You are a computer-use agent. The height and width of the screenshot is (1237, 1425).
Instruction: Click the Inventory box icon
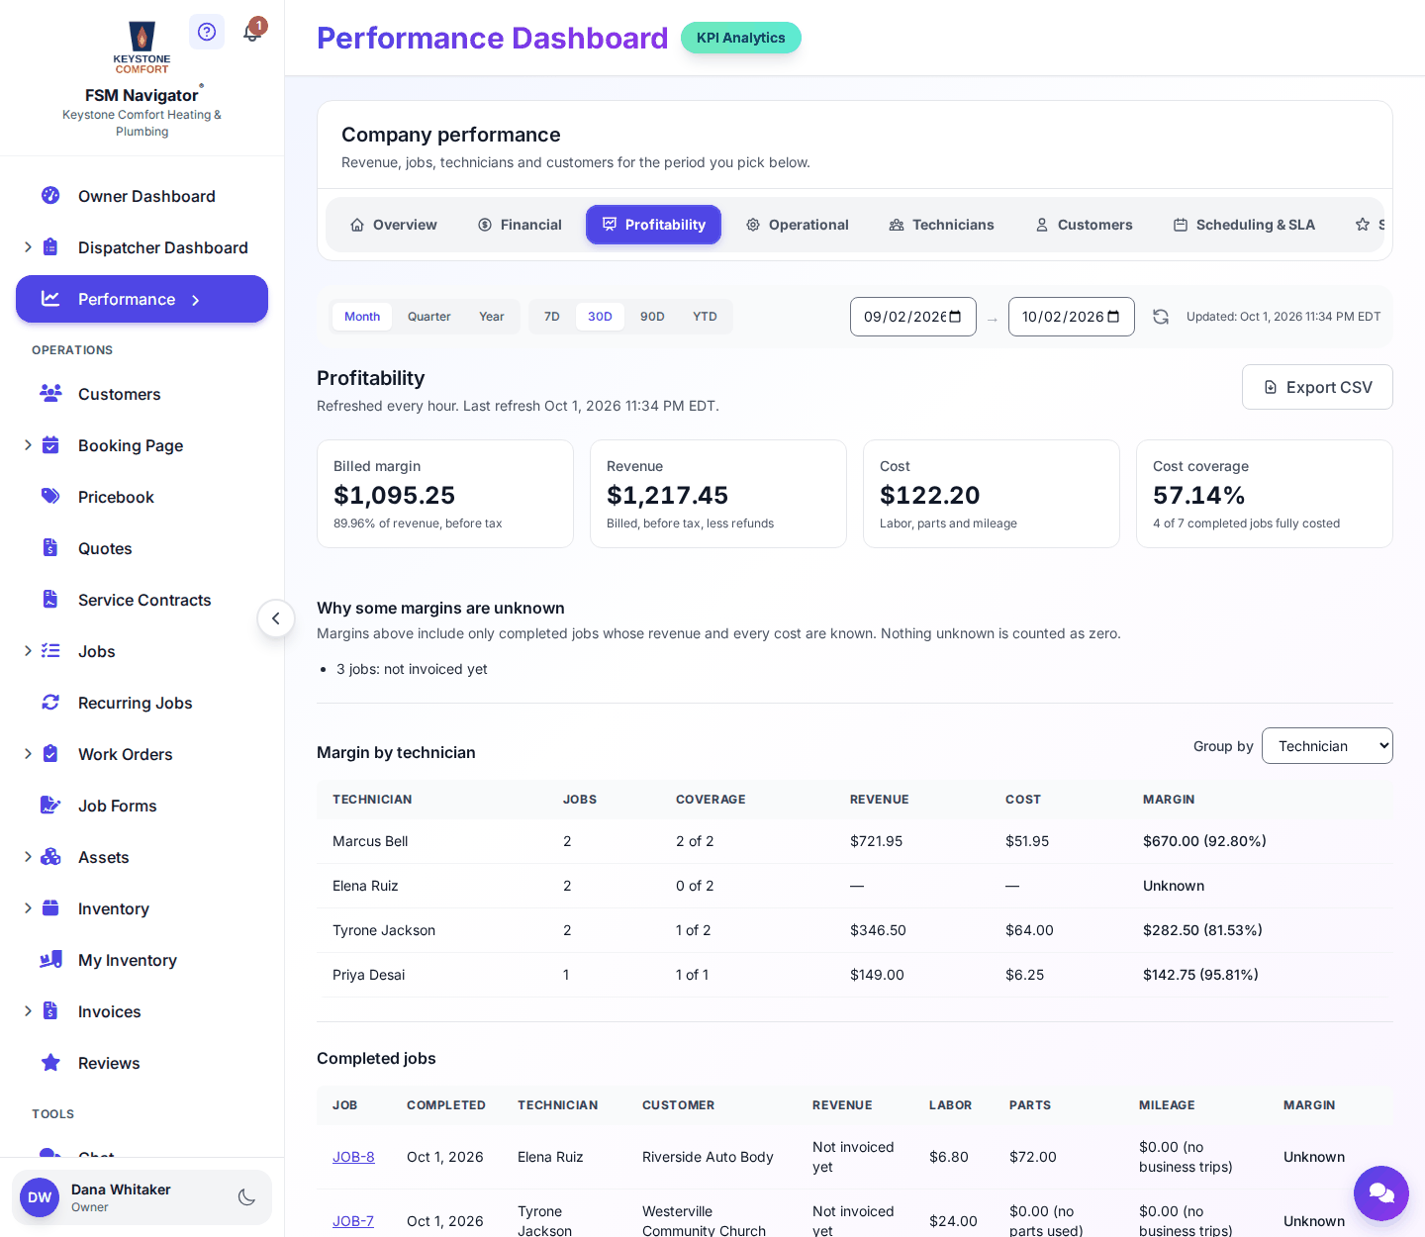click(50, 907)
